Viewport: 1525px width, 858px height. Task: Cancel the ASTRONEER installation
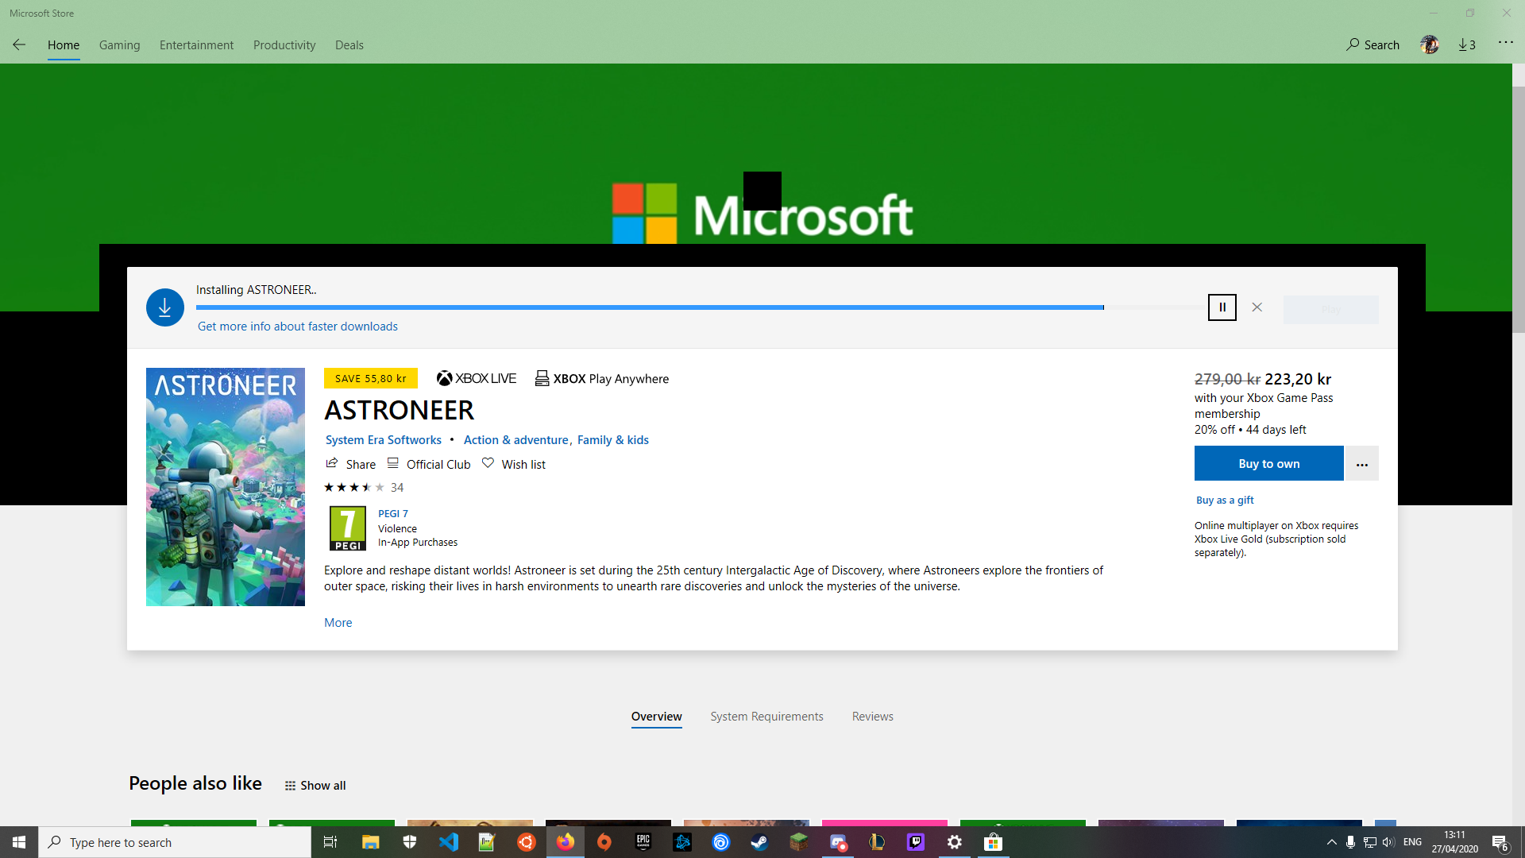tap(1257, 307)
